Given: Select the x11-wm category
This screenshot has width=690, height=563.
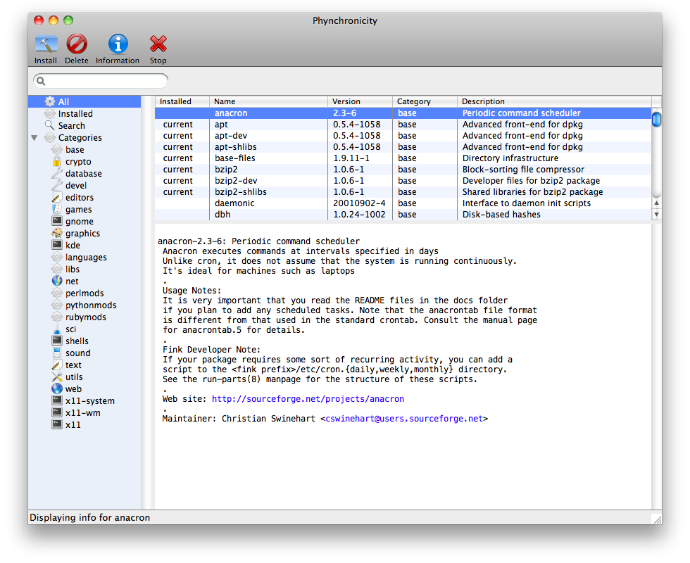Looking at the screenshot, I should 83,412.
